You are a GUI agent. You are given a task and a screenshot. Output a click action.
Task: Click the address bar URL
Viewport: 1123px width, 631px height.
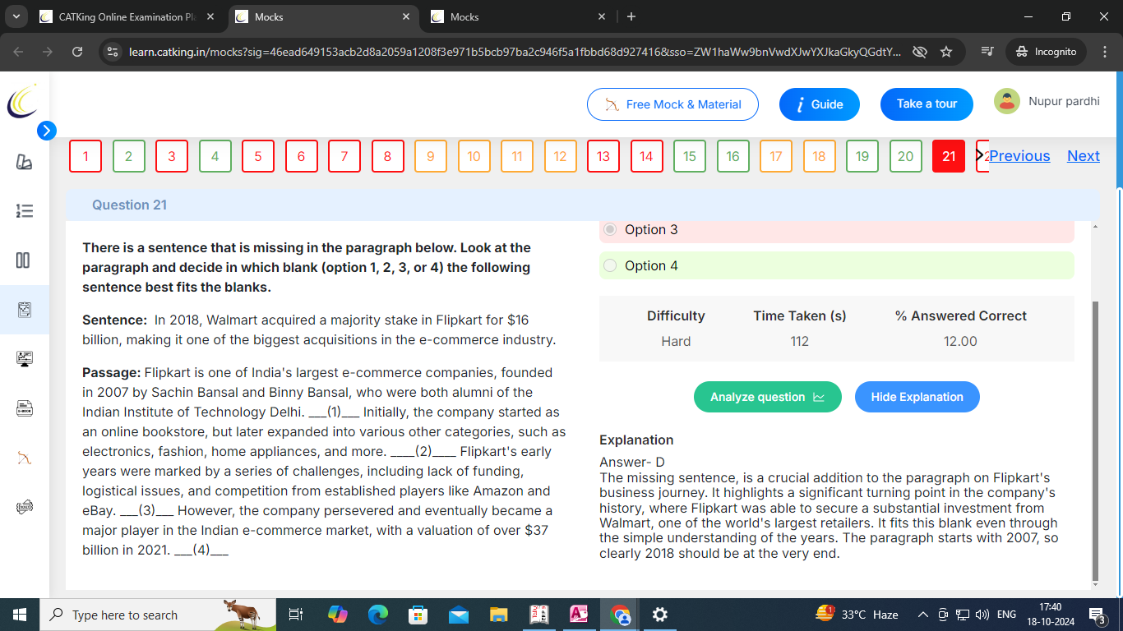(x=515, y=52)
